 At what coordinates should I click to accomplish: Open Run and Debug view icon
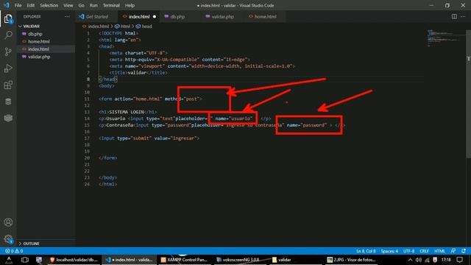point(8,68)
